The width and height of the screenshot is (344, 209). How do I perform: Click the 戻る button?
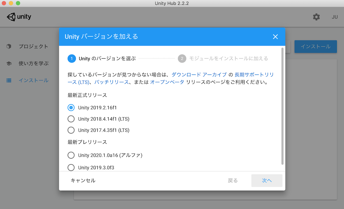(233, 181)
